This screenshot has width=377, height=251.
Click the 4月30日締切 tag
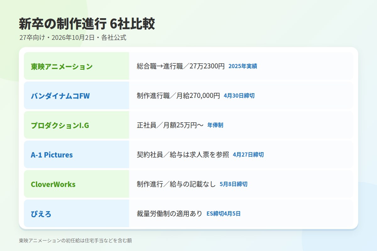tap(239, 96)
